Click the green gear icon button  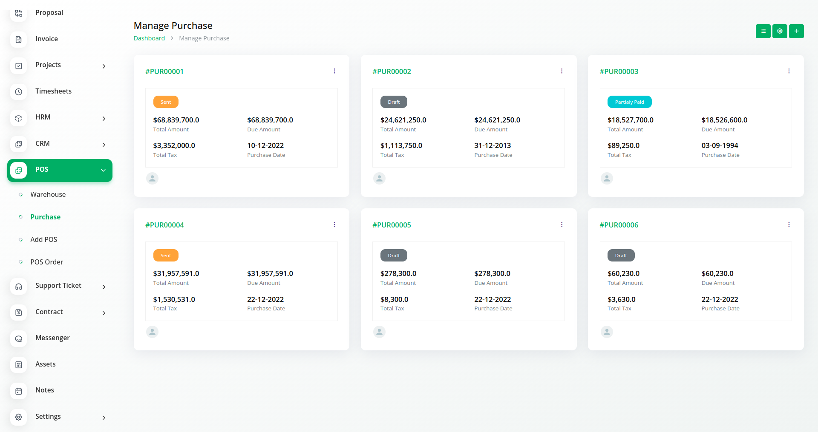click(x=780, y=31)
